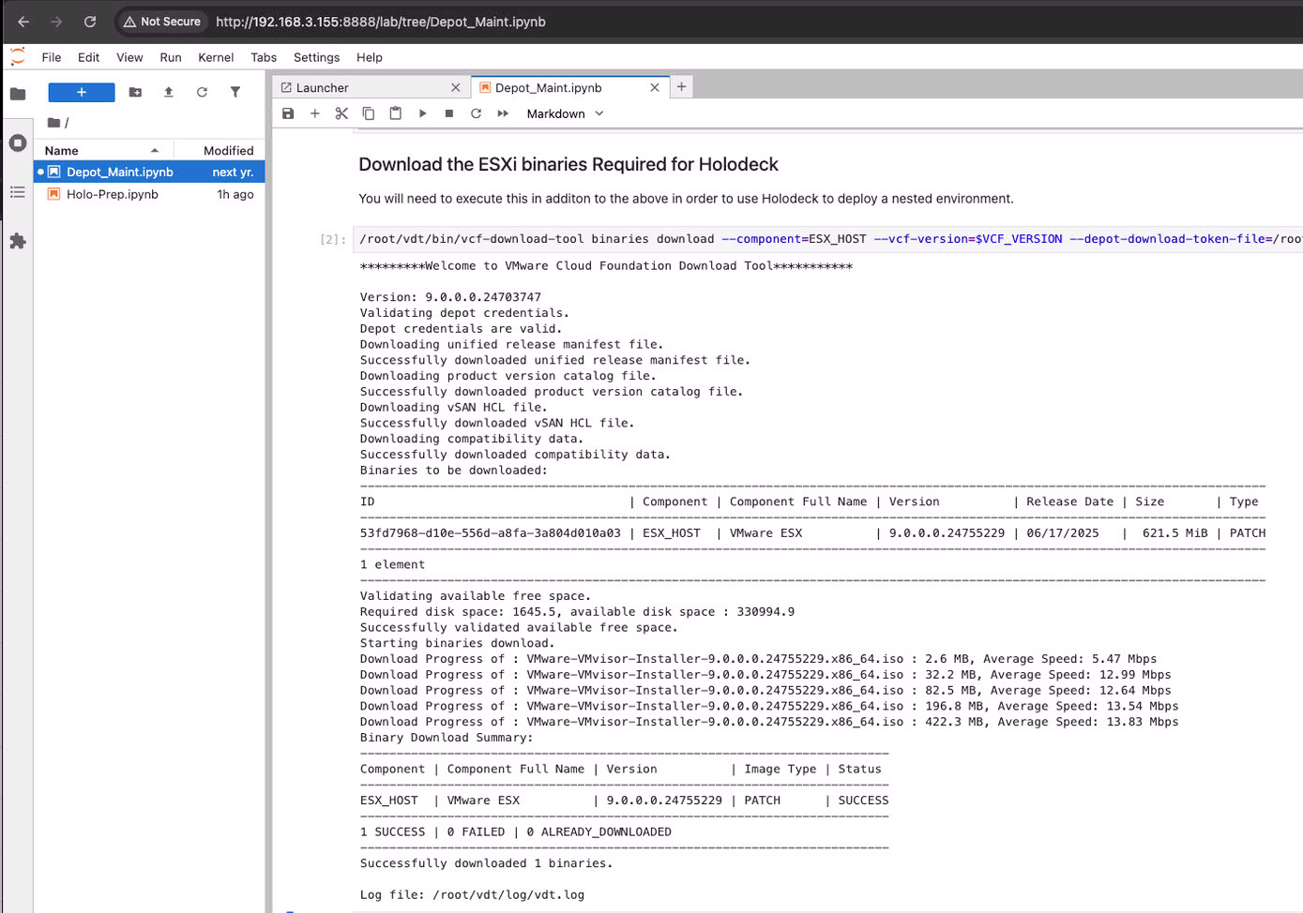Click the Upload Files icon
This screenshot has width=1303, height=913.
169,92
